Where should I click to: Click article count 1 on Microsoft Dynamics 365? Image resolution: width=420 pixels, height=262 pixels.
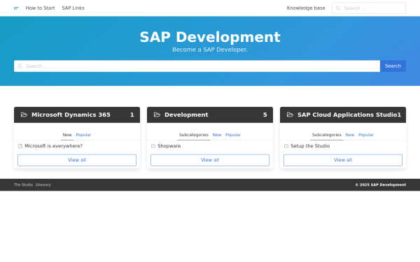click(132, 115)
